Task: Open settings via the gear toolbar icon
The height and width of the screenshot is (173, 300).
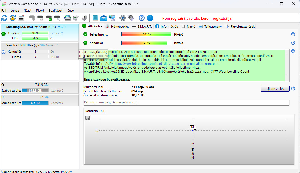Action: tap(122, 18)
